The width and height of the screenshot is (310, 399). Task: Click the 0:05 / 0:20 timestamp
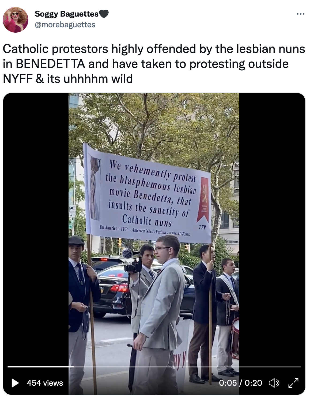(240, 383)
